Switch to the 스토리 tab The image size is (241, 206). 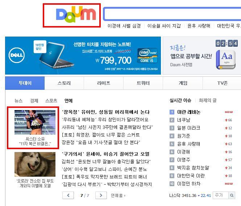click(64, 83)
